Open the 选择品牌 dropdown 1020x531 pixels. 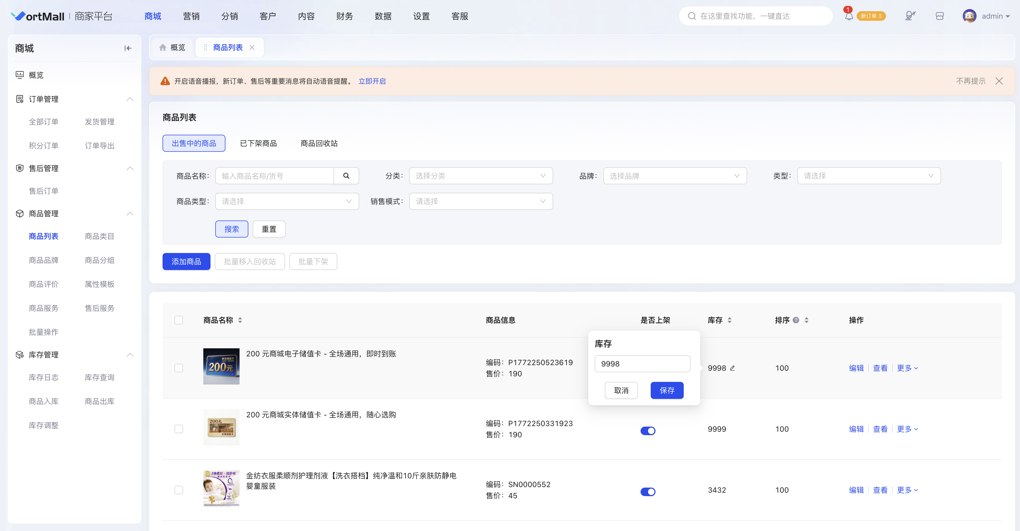tap(675, 176)
